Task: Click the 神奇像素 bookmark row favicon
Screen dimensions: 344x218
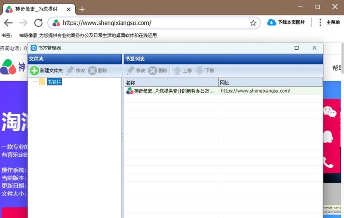Action: click(x=130, y=91)
